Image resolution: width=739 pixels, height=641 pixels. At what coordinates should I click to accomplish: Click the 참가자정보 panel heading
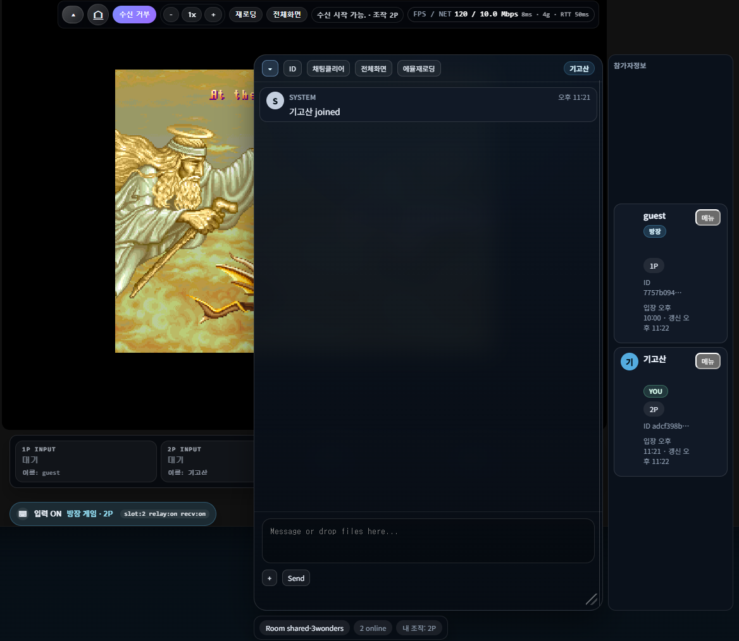630,66
